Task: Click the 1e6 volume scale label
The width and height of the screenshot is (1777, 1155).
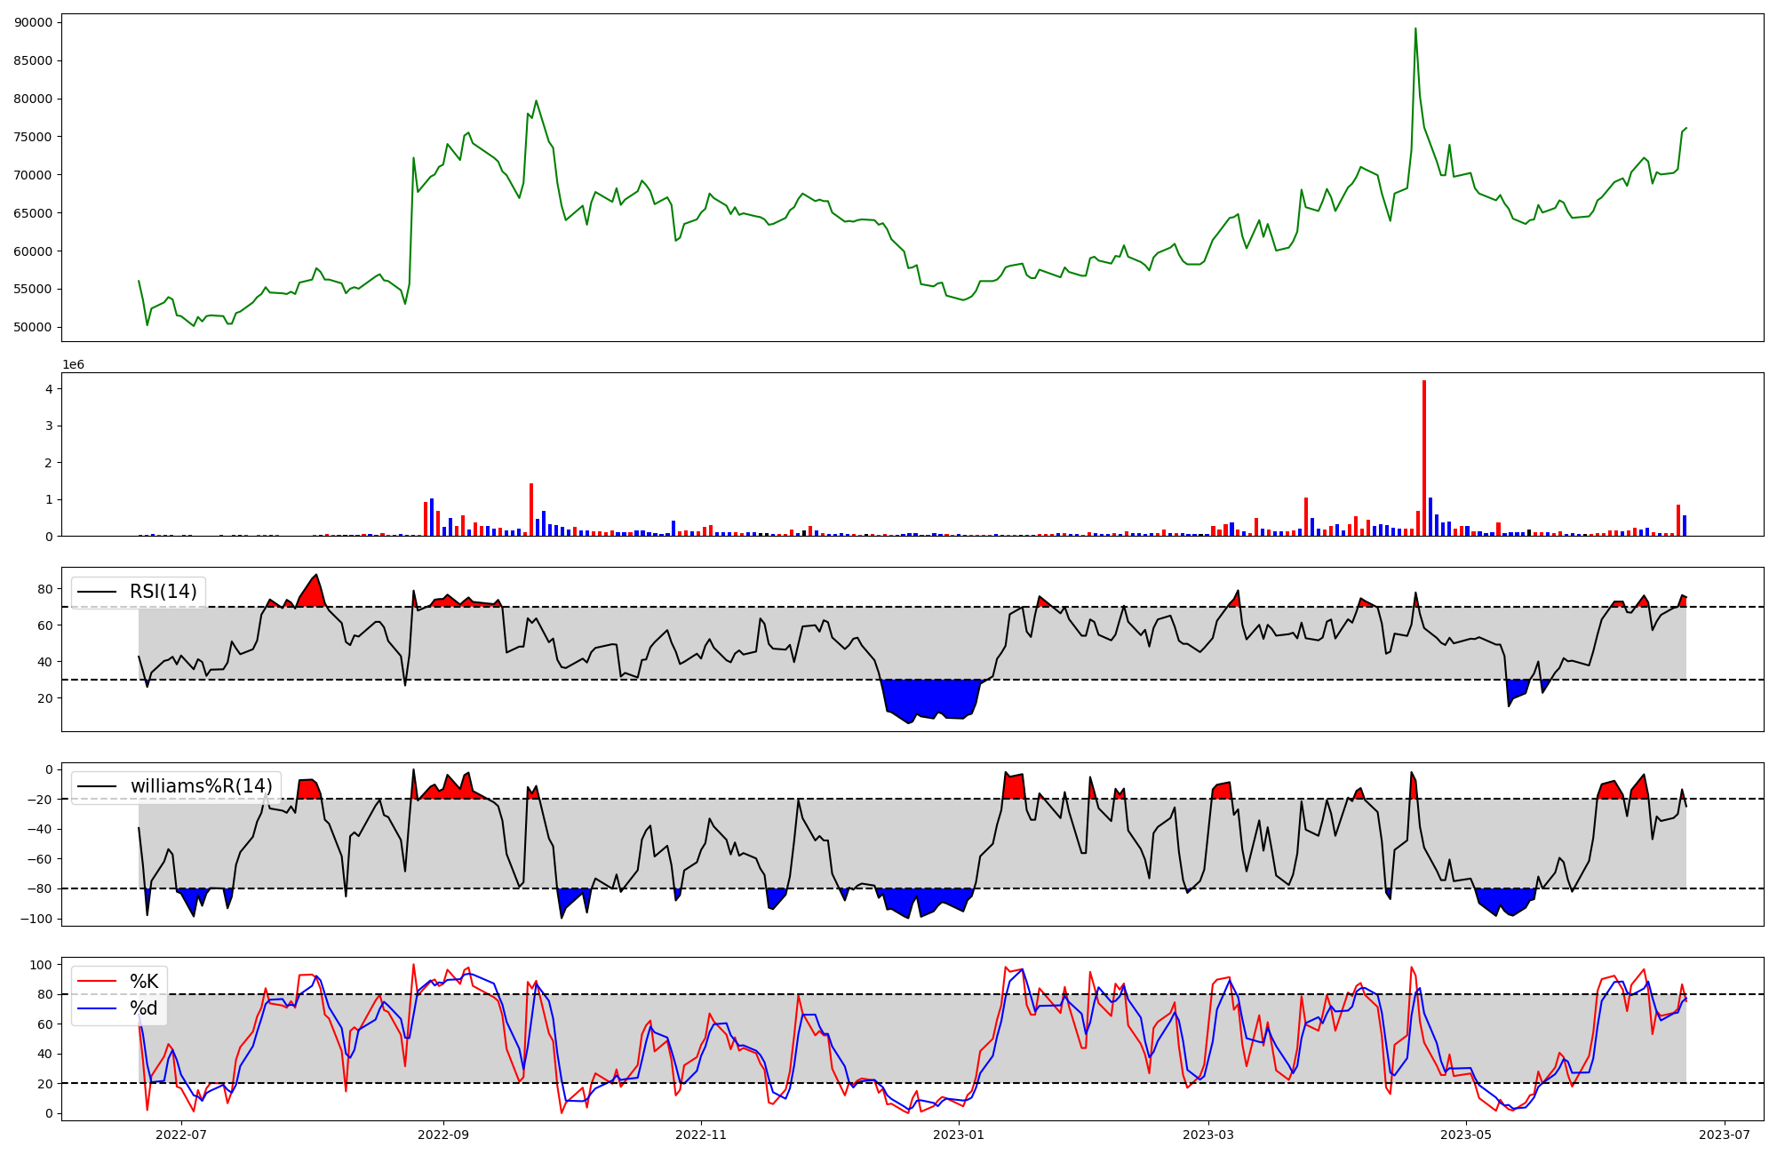Action: pyautogui.click(x=73, y=365)
